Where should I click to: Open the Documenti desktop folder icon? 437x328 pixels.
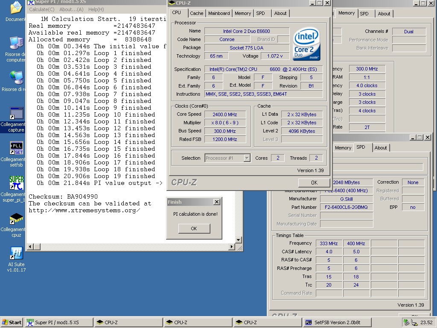(16, 8)
